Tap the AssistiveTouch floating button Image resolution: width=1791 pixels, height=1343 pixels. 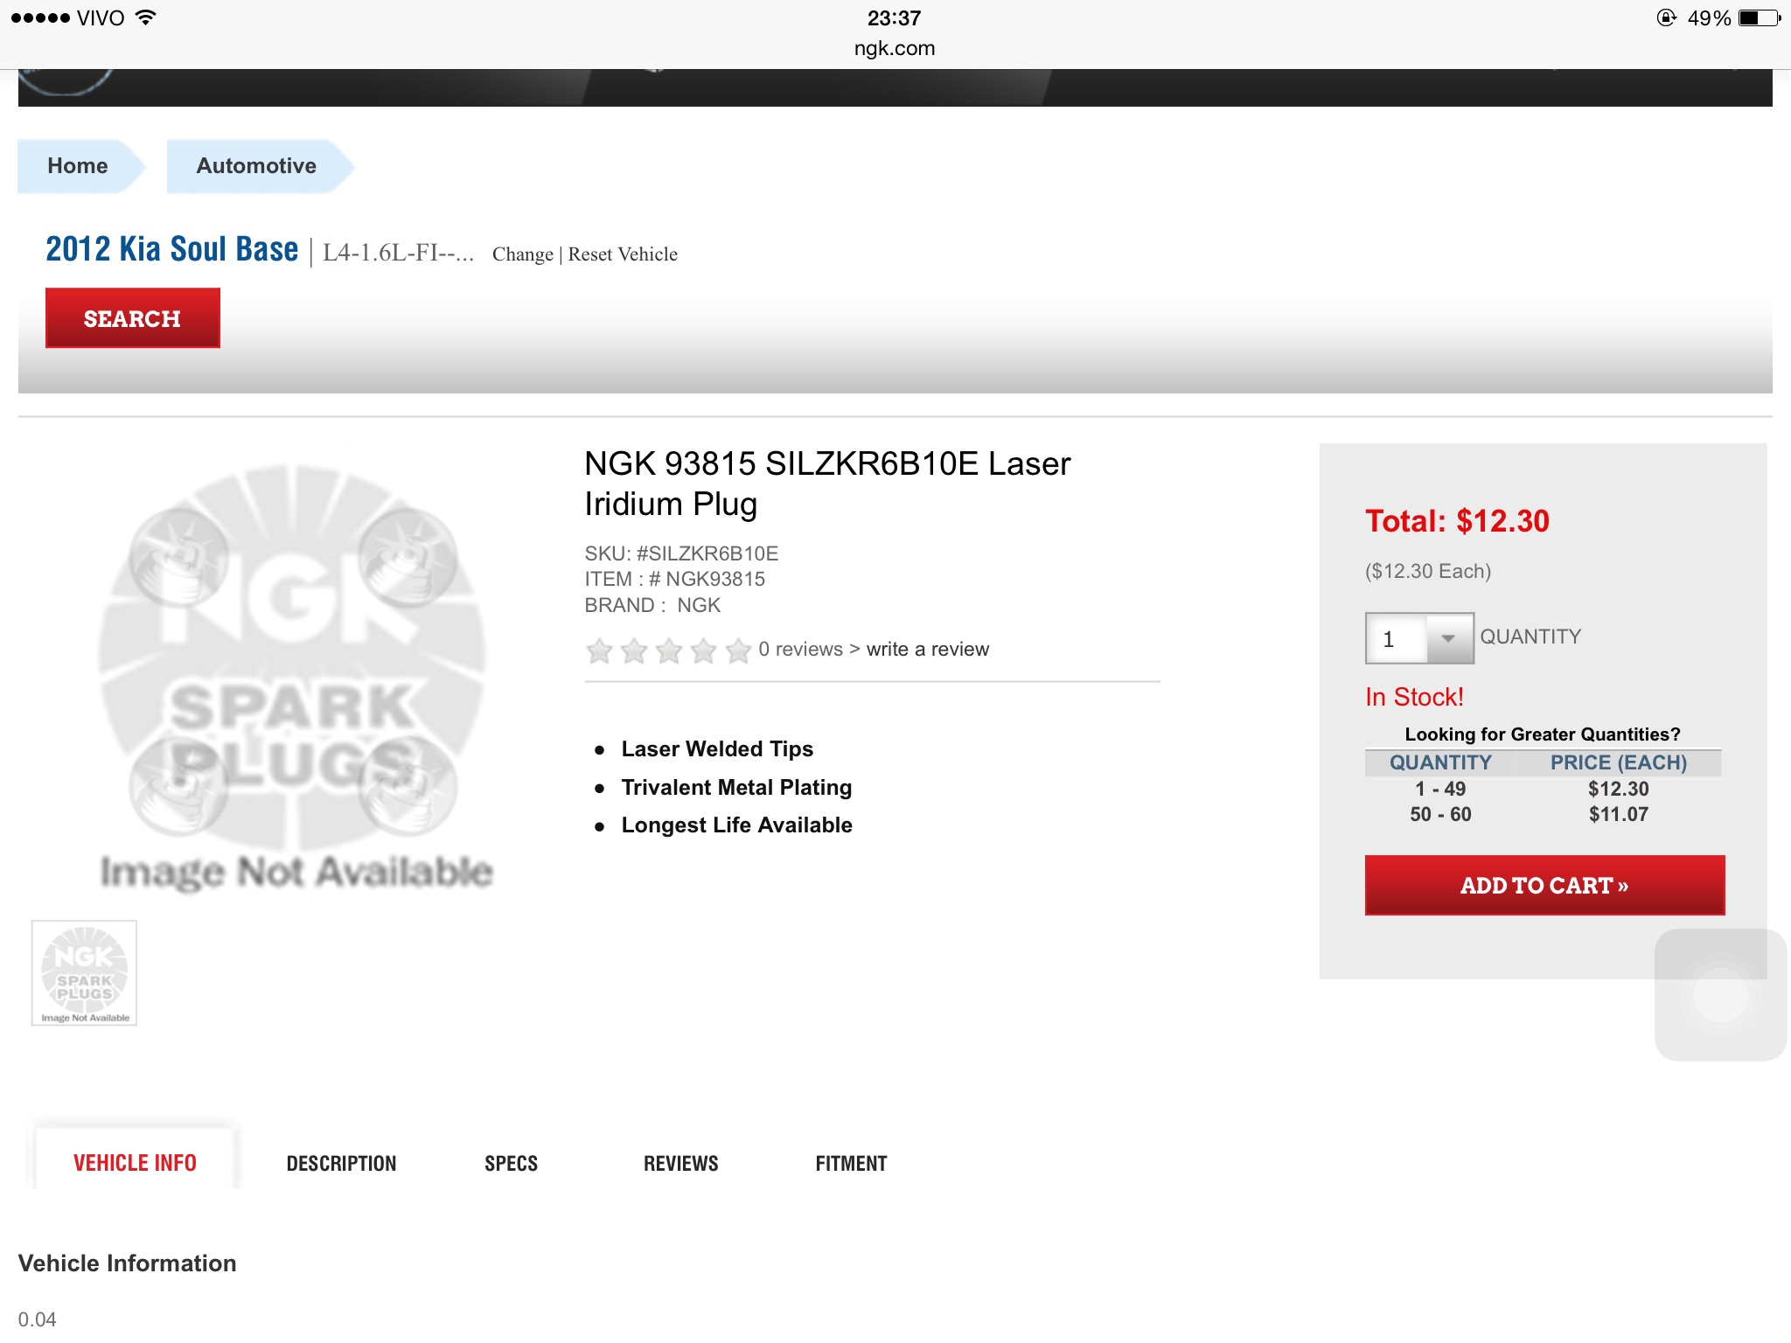tap(1719, 994)
